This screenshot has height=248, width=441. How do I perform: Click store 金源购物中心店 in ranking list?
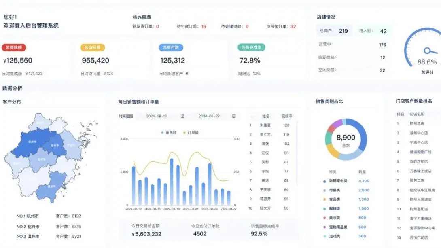point(422,228)
